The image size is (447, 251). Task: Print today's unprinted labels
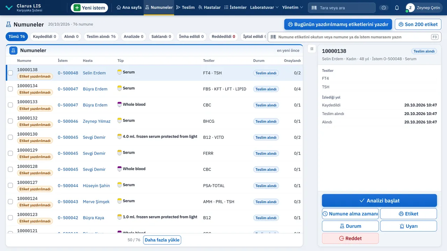338,24
